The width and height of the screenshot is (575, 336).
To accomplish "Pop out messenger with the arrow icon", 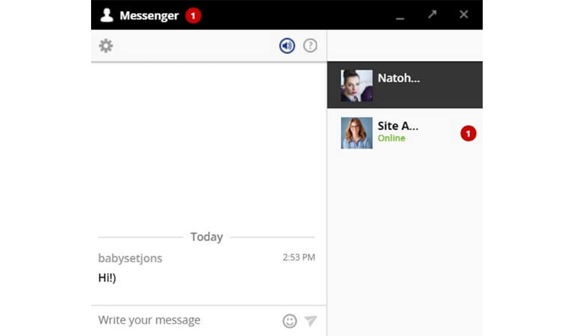I will [432, 14].
